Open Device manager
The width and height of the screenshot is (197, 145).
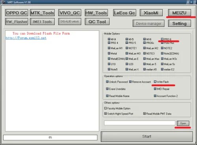[x=149, y=23]
